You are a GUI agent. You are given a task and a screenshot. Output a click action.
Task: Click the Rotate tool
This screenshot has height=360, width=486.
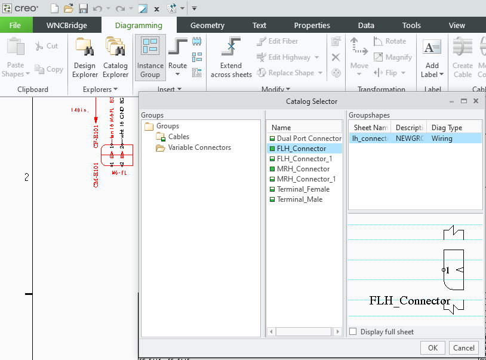tap(390, 41)
